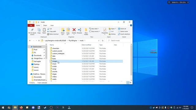Switch to large icons view in status bar
This screenshot has width=196, height=110.
click(x=130, y=83)
